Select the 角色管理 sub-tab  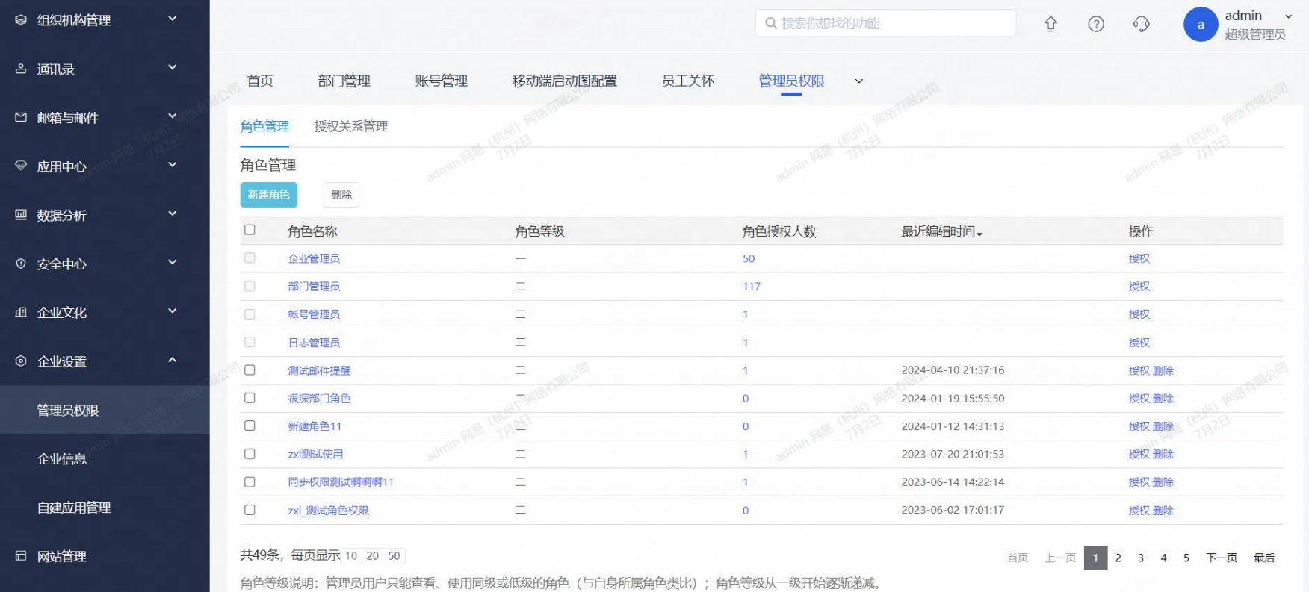click(264, 126)
